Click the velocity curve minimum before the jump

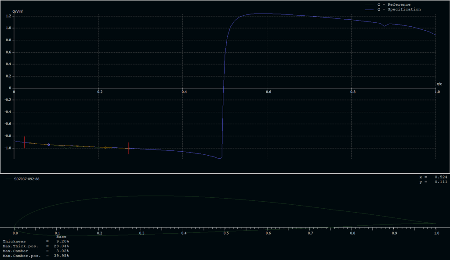[220, 159]
